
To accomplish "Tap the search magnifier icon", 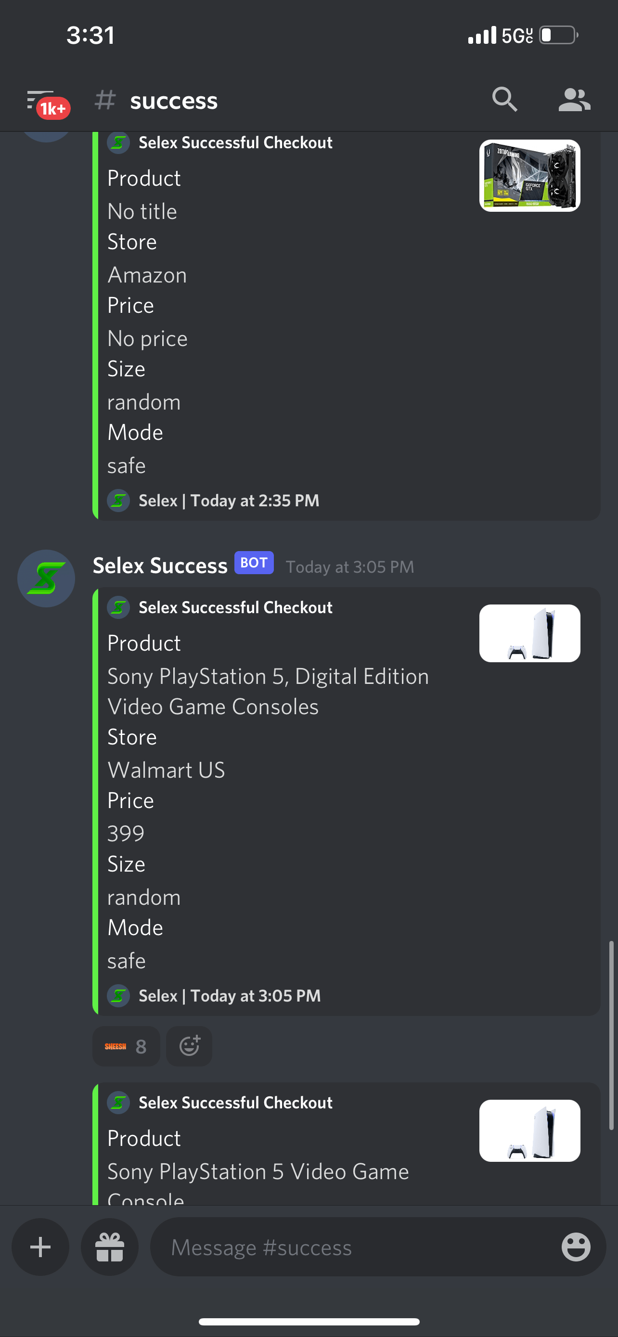I will (504, 99).
